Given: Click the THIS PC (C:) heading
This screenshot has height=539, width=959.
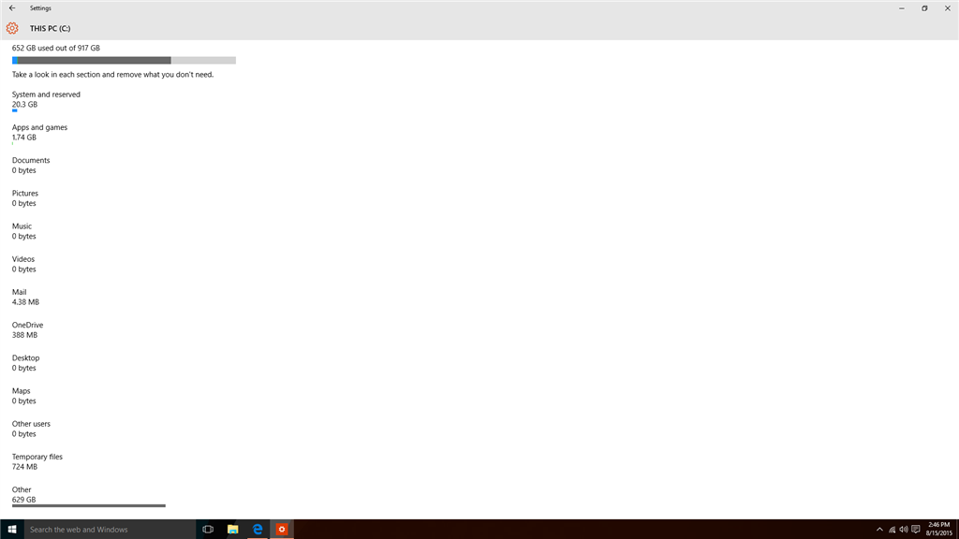Looking at the screenshot, I should coord(51,29).
